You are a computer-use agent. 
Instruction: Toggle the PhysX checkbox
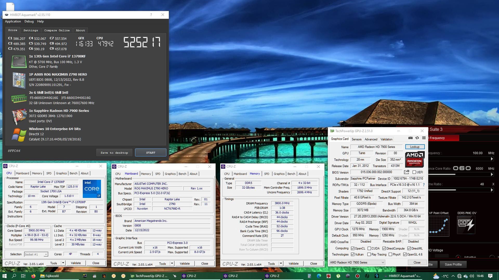(x=390, y=254)
